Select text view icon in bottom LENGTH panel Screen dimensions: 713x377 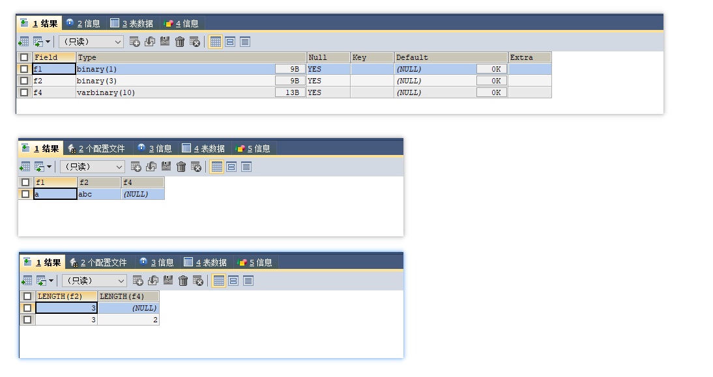pos(248,281)
